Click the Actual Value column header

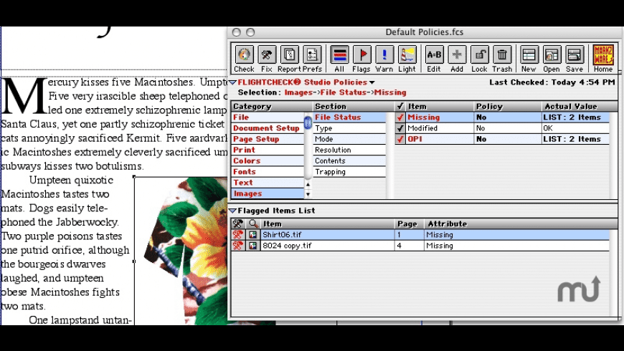tap(580, 106)
